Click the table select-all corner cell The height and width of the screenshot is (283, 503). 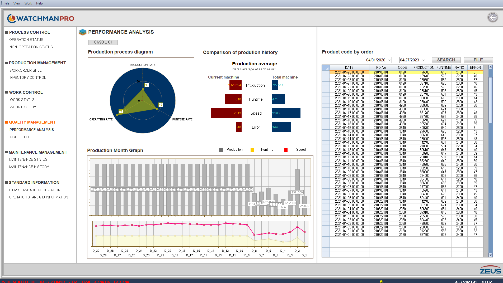click(326, 67)
